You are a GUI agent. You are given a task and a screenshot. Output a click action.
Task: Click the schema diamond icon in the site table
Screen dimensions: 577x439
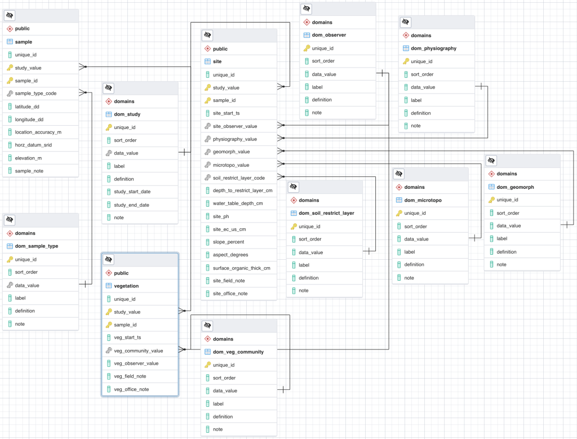pyautogui.click(x=207, y=49)
